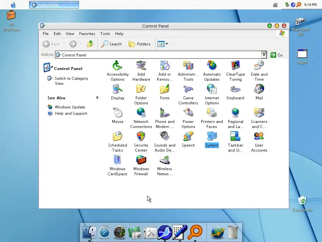
Task: Open Add or Remove Programs icon
Action: point(165,71)
